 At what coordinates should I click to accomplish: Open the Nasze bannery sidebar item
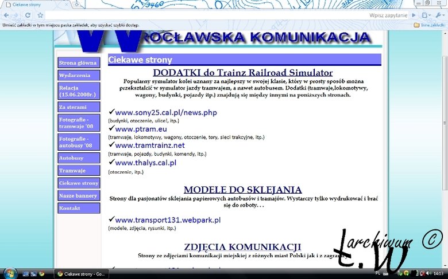(79, 195)
